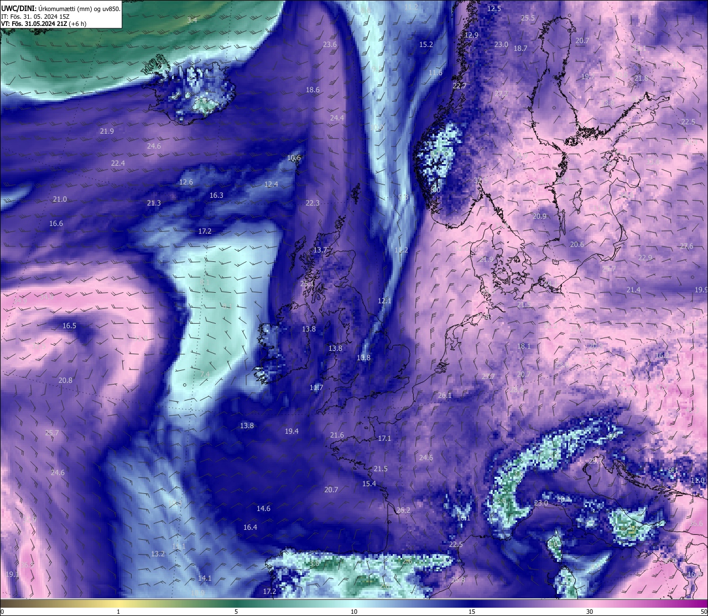
Task: Click the 12.4 value on the map
Action: [x=271, y=185]
